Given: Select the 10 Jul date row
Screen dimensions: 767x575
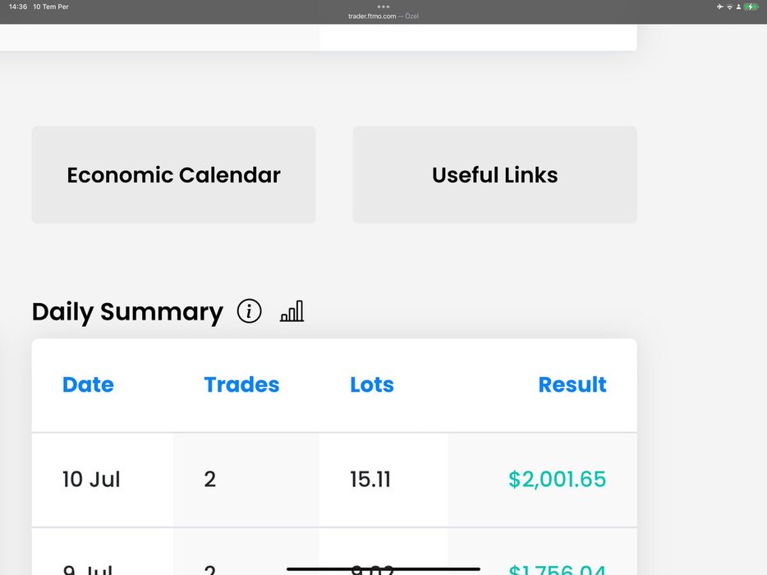Looking at the screenshot, I should (334, 480).
